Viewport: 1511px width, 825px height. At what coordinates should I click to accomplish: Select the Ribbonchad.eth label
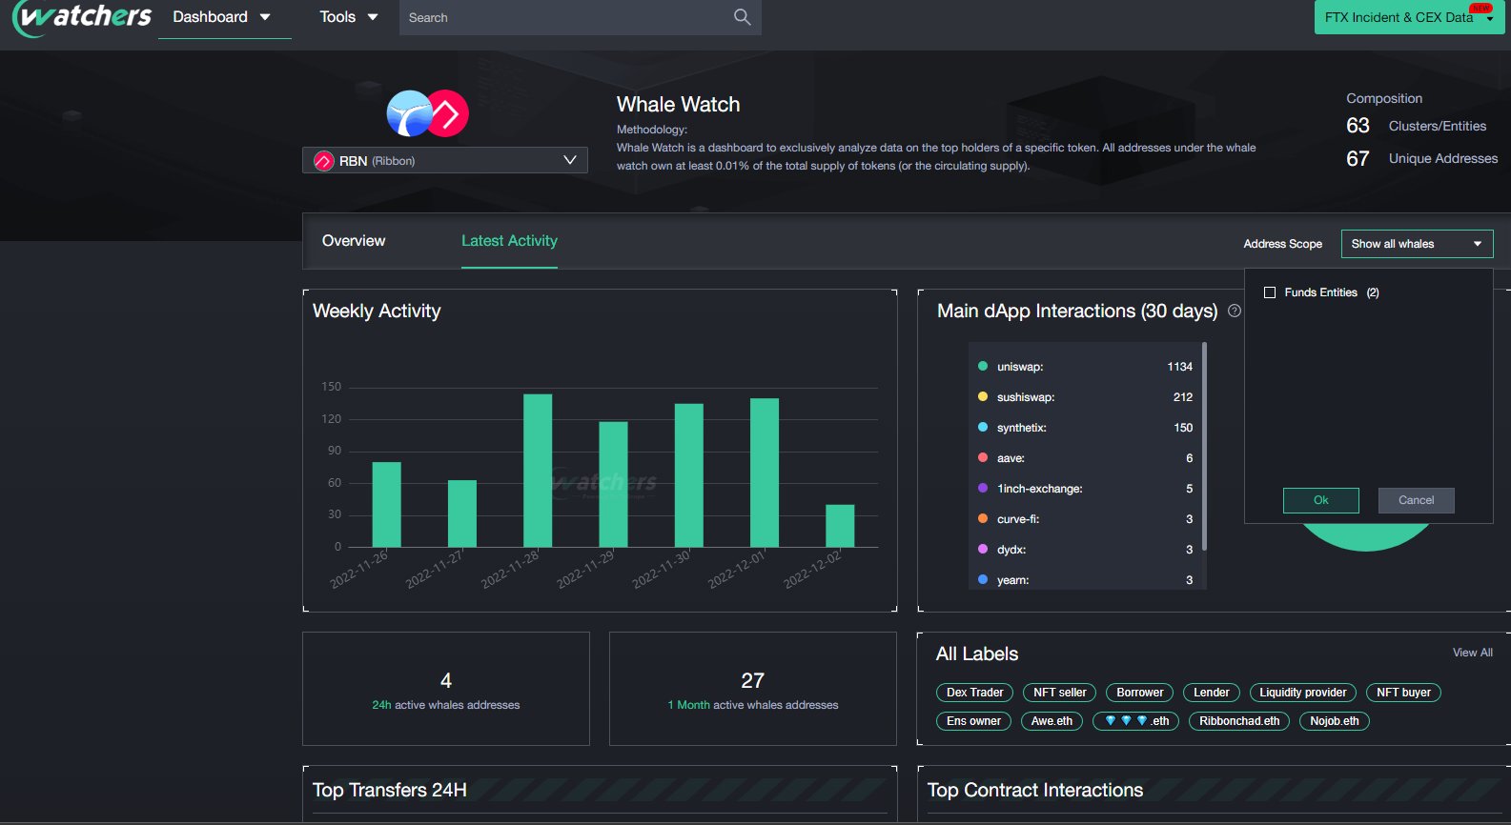pos(1239,721)
